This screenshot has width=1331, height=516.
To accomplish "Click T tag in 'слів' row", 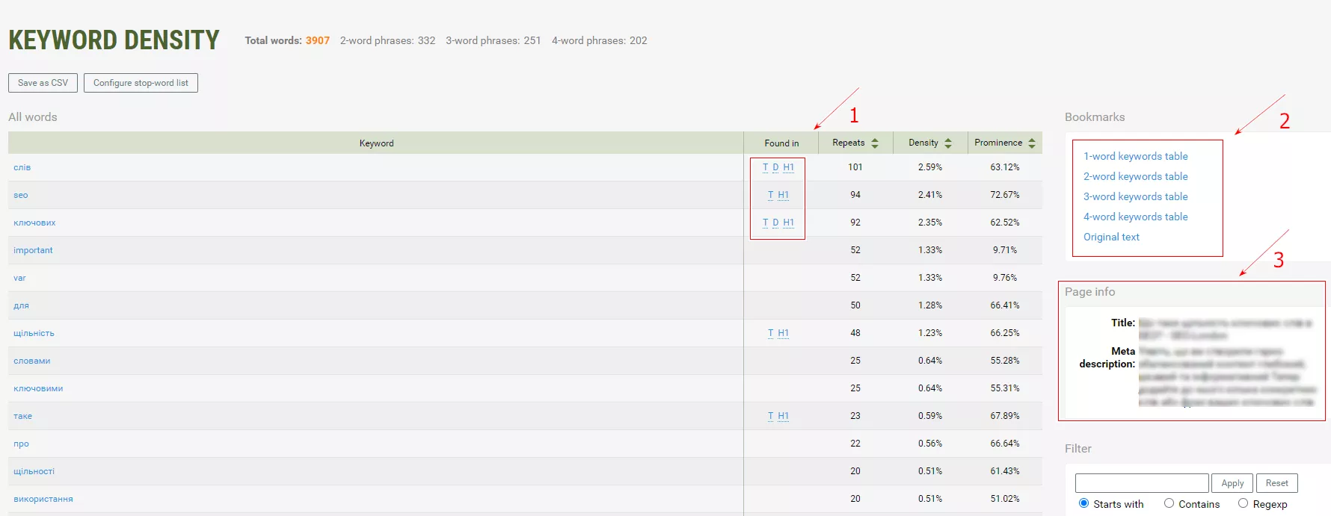I will [765, 167].
